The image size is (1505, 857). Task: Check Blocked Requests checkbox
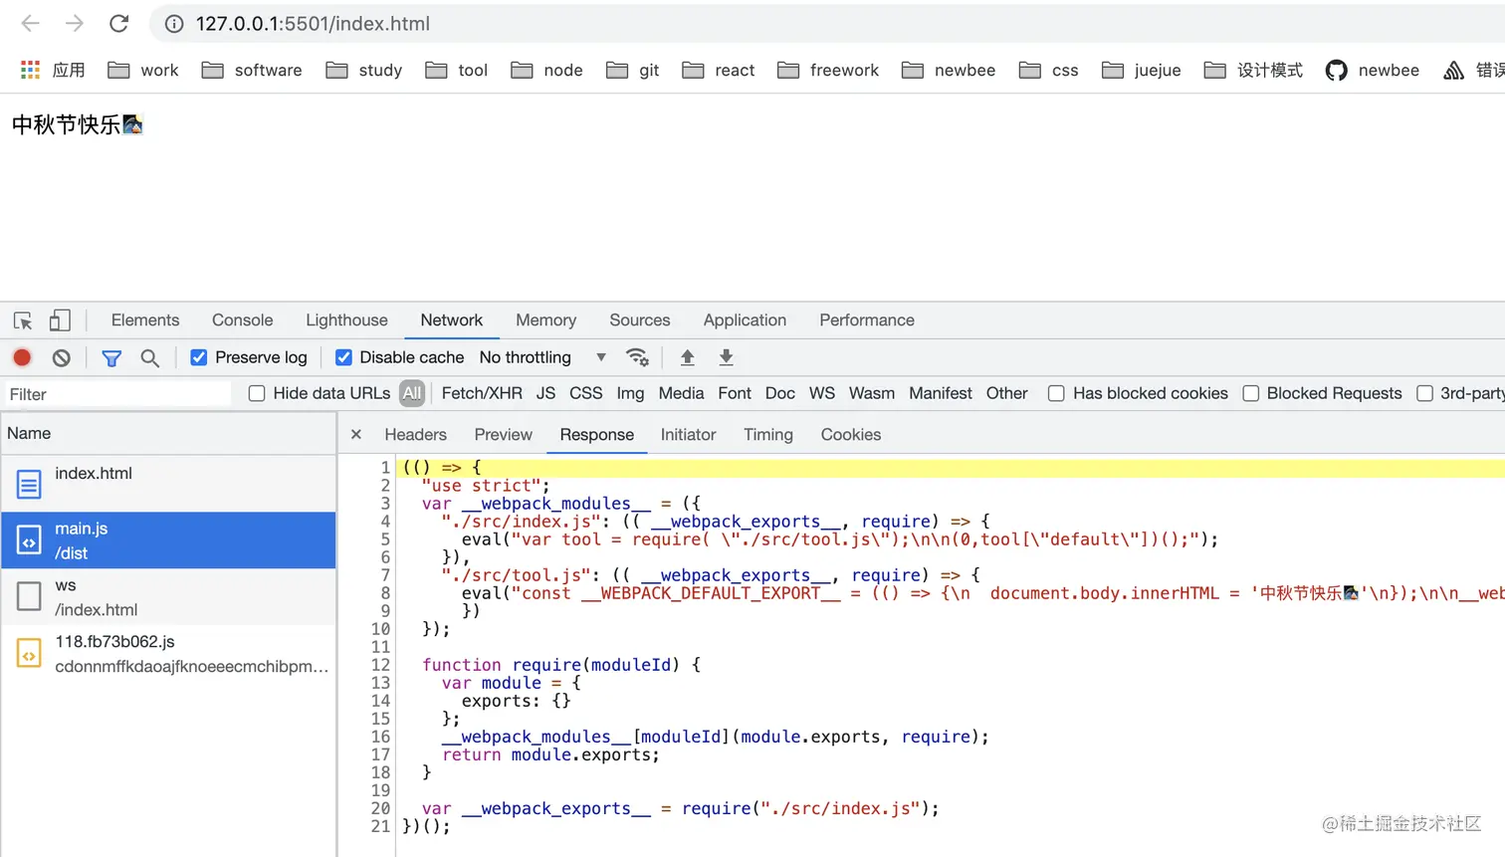pyautogui.click(x=1251, y=393)
